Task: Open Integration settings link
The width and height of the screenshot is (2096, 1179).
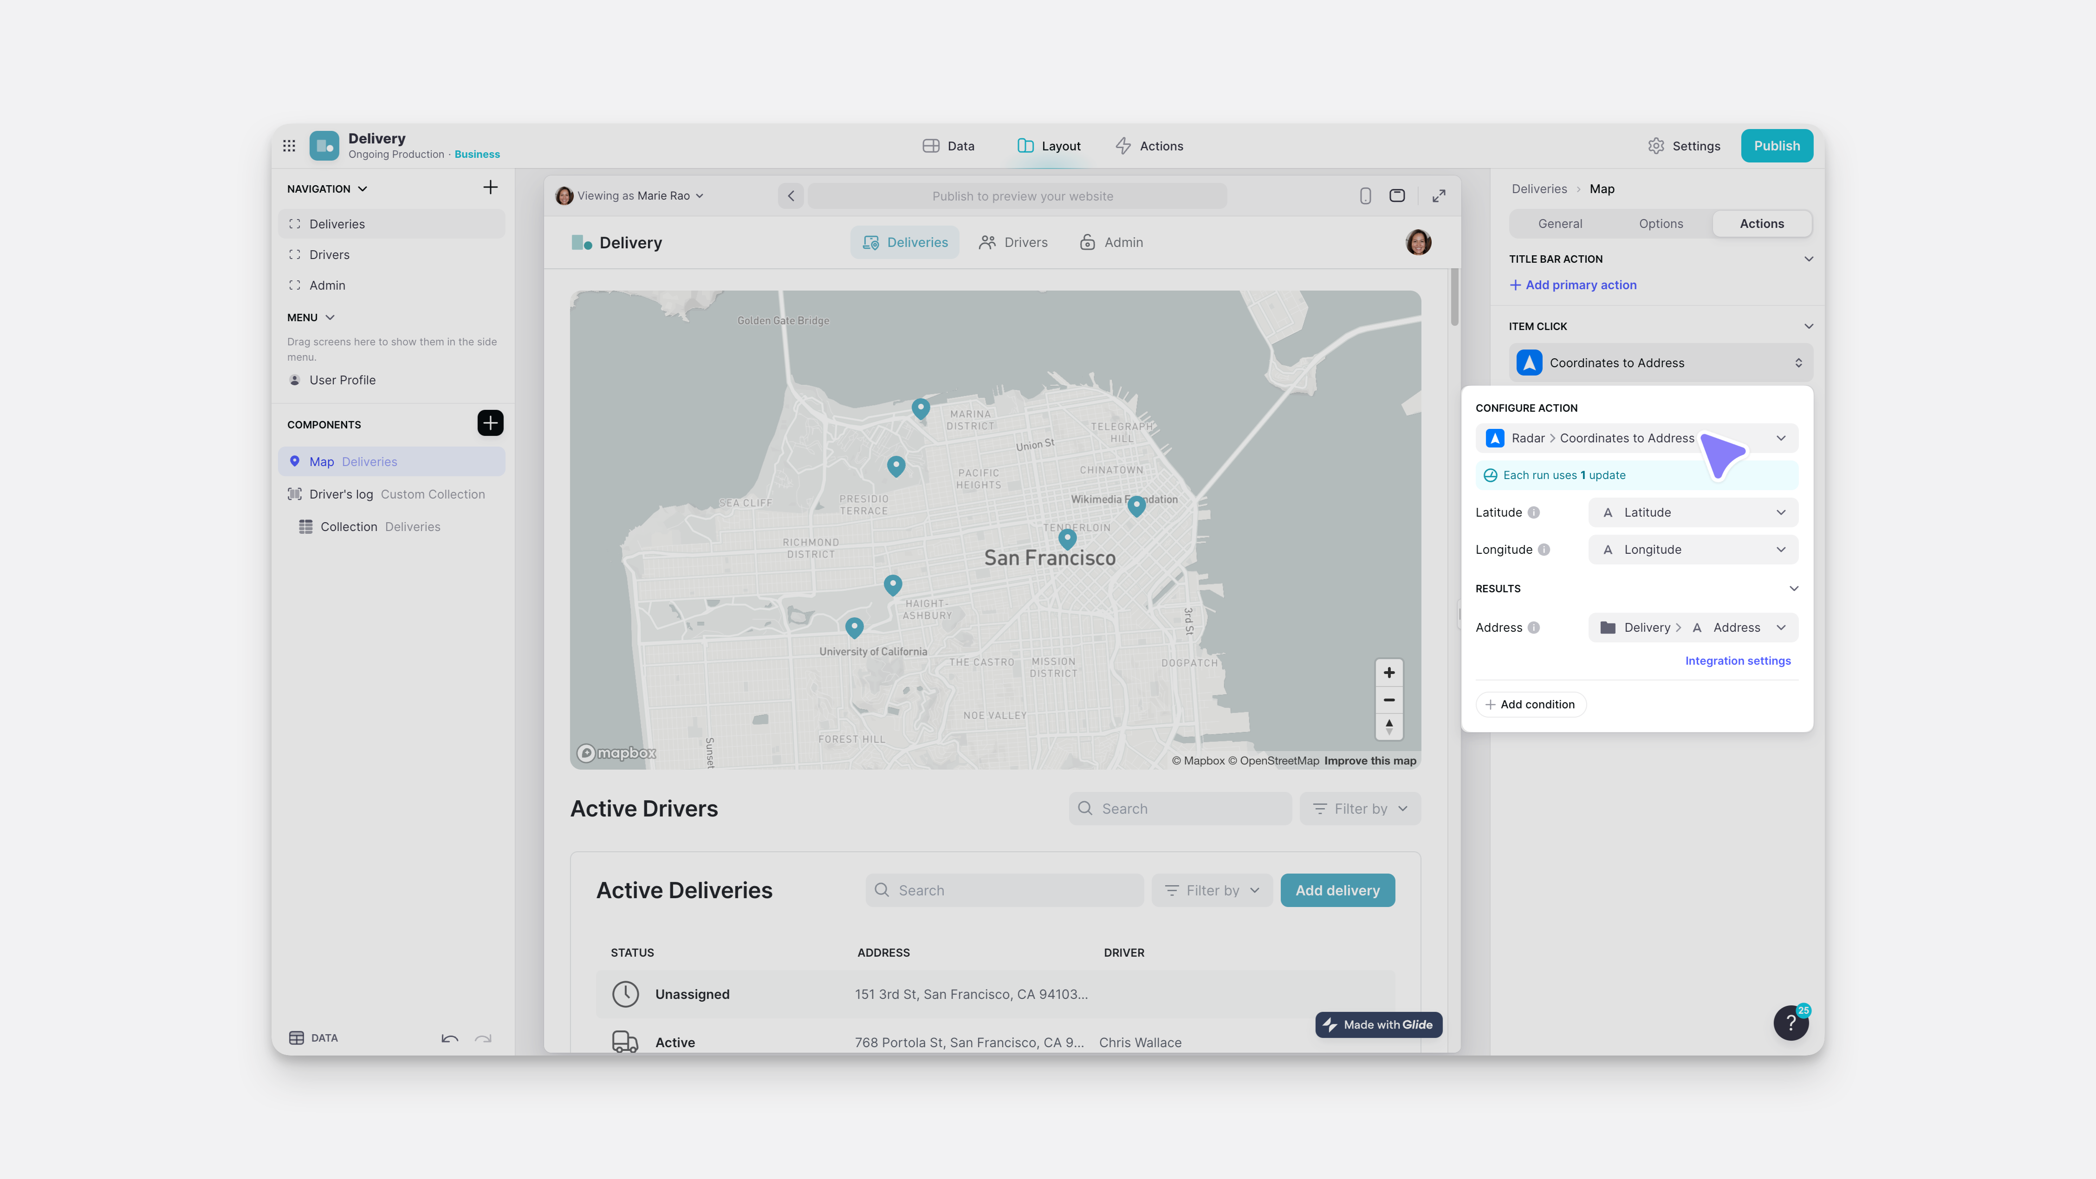Action: pyautogui.click(x=1737, y=660)
